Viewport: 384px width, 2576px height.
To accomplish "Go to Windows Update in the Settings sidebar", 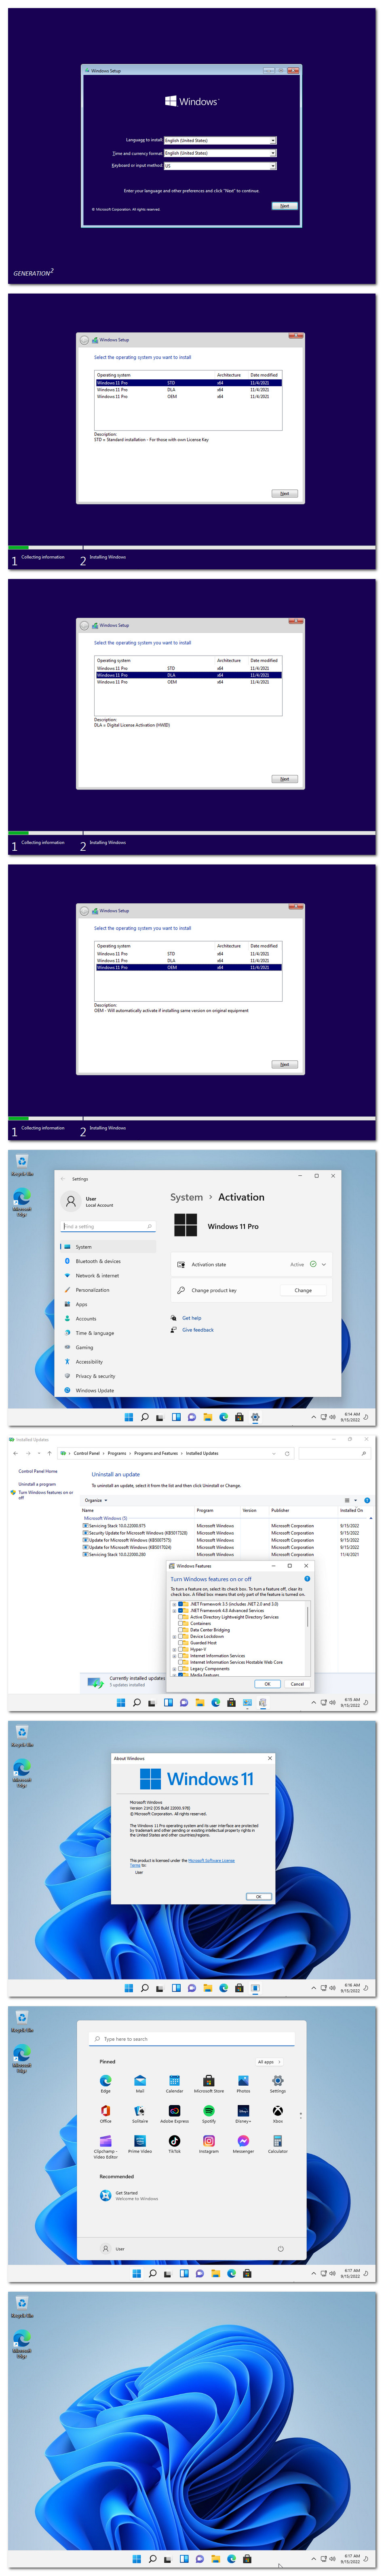I will [95, 1390].
